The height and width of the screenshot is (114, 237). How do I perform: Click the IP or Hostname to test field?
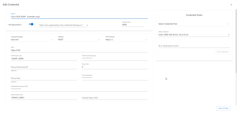194,46
